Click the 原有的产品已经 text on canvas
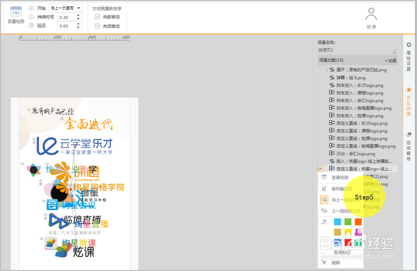The image size is (417, 271). [53, 111]
